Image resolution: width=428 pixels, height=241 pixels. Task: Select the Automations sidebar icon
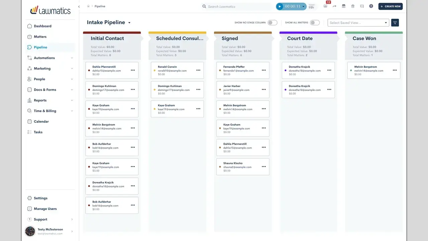30,58
